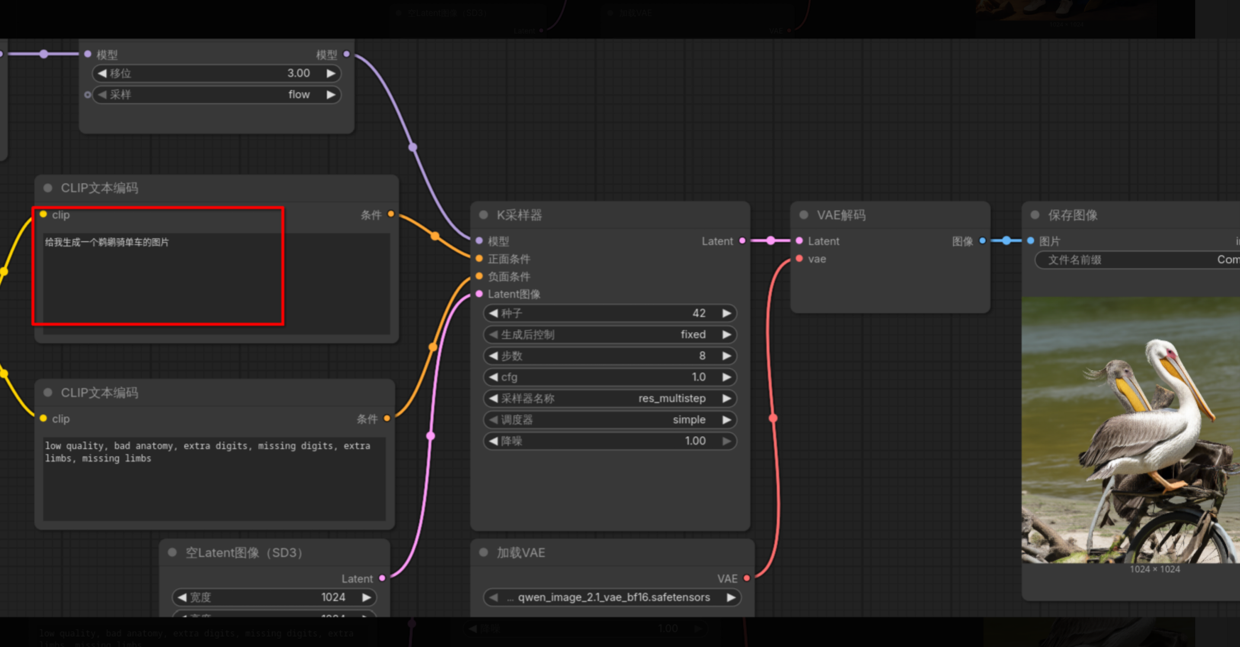Open the 调度器 simple scheduler selector
This screenshot has width=1240, height=647.
[610, 419]
